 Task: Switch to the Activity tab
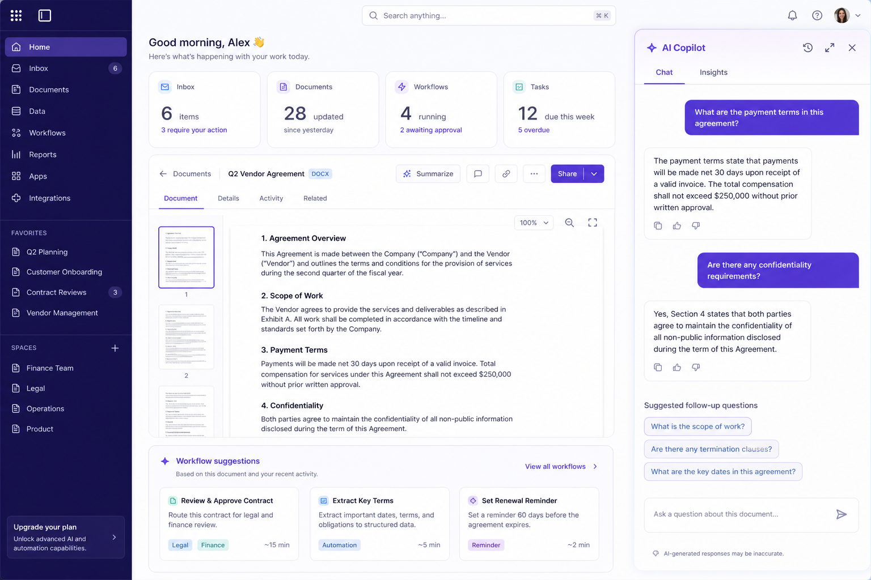271,198
